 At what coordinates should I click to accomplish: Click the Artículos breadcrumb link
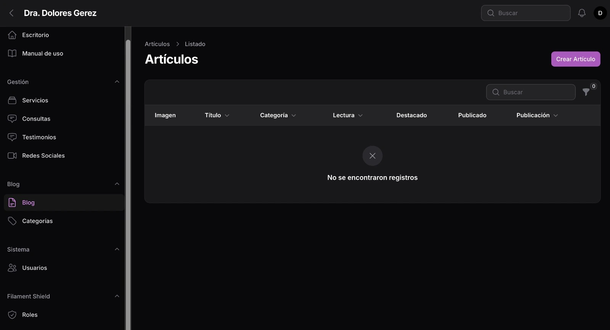157,44
